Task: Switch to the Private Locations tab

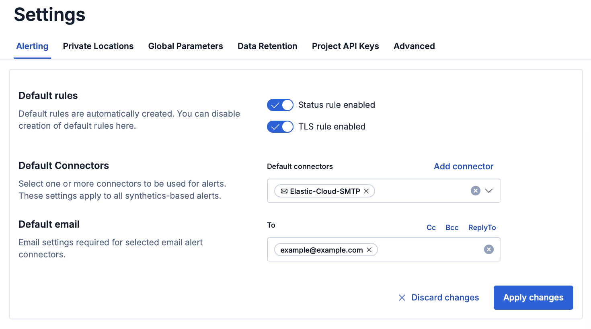Action: [x=98, y=46]
